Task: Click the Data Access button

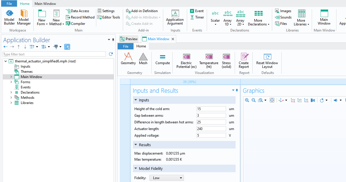Action: 78,11
